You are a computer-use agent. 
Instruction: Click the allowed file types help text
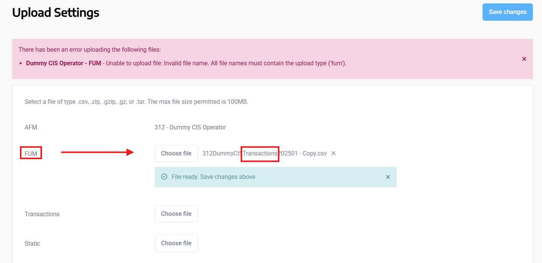pos(136,102)
